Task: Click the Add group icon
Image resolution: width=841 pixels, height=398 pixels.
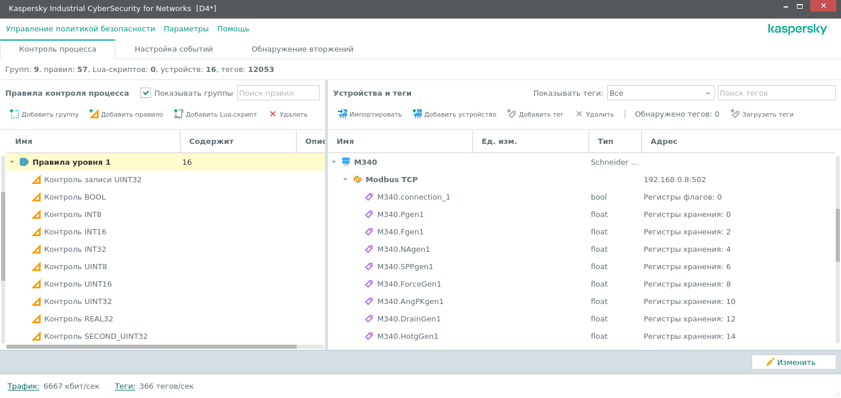Action: coord(15,114)
